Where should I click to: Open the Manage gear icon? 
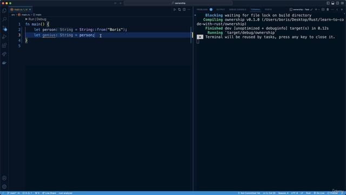[x=4, y=186]
